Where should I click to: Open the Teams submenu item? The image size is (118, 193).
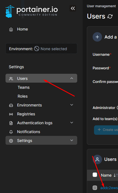[24, 87]
